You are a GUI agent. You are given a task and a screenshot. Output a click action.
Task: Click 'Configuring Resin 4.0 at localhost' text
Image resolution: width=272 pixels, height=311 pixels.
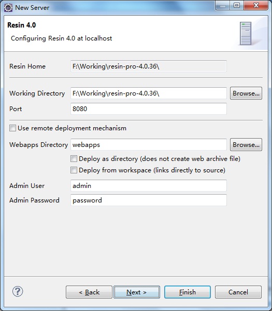click(x=61, y=38)
